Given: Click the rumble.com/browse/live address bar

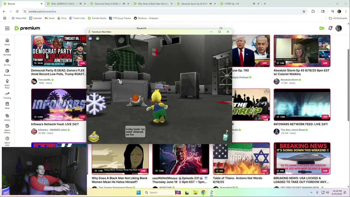Looking at the screenshot, I should point(161,11).
